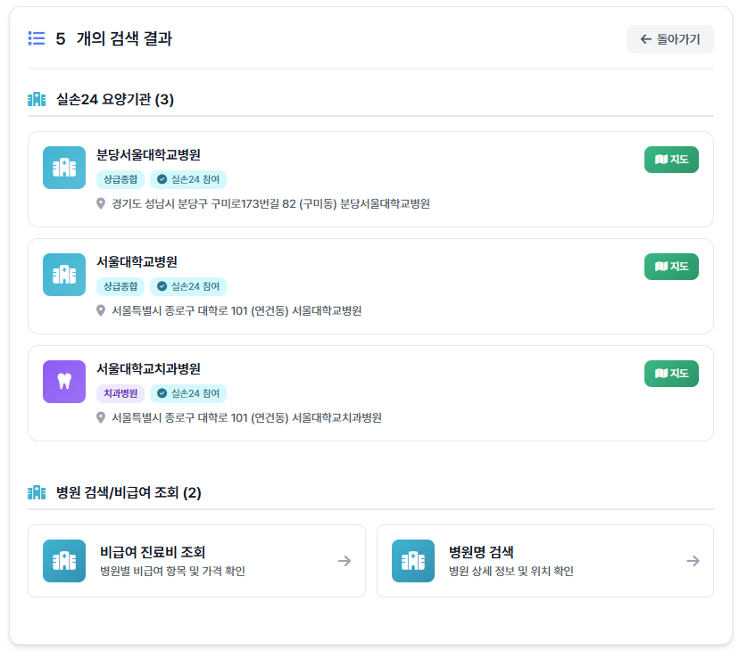This screenshot has height=651, width=739.
Task: Click the 서울대학교병원 hospital building icon
Action: (x=64, y=275)
